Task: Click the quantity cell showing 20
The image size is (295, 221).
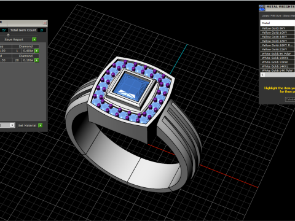Action: click(17, 60)
